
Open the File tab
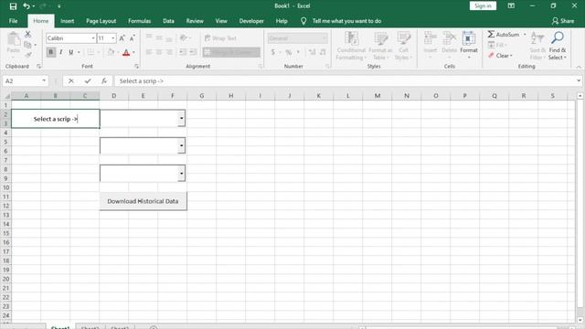pos(14,21)
